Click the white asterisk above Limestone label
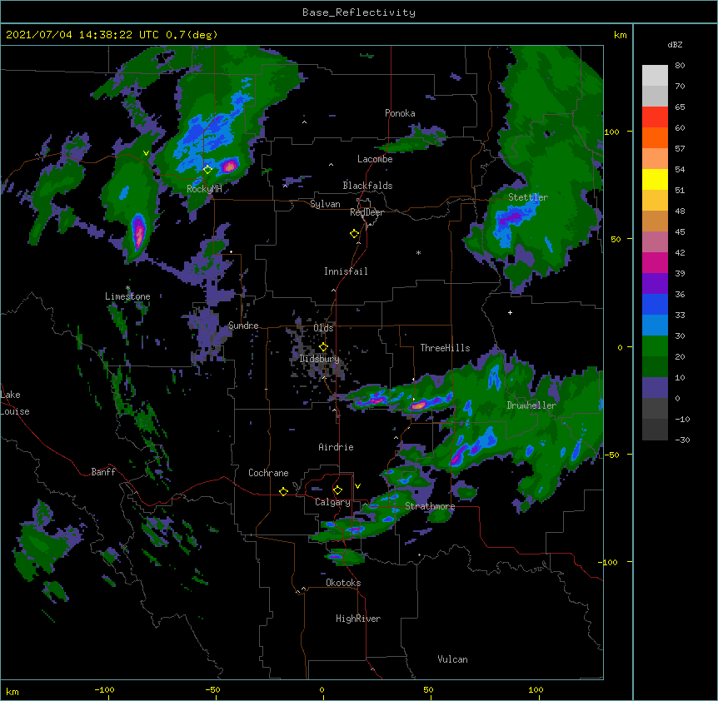The width and height of the screenshot is (718, 701). tap(127, 288)
